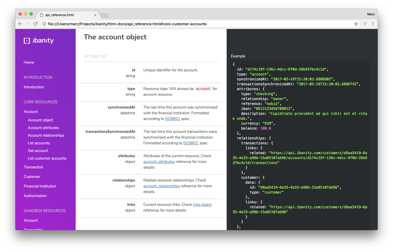Screen dimensions: 393x252
Task: Open Account under Sandbox Resources
Action: [x=31, y=220]
